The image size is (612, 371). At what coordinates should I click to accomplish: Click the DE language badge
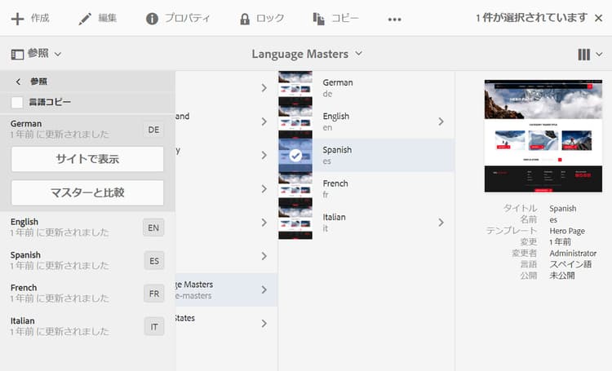click(153, 130)
